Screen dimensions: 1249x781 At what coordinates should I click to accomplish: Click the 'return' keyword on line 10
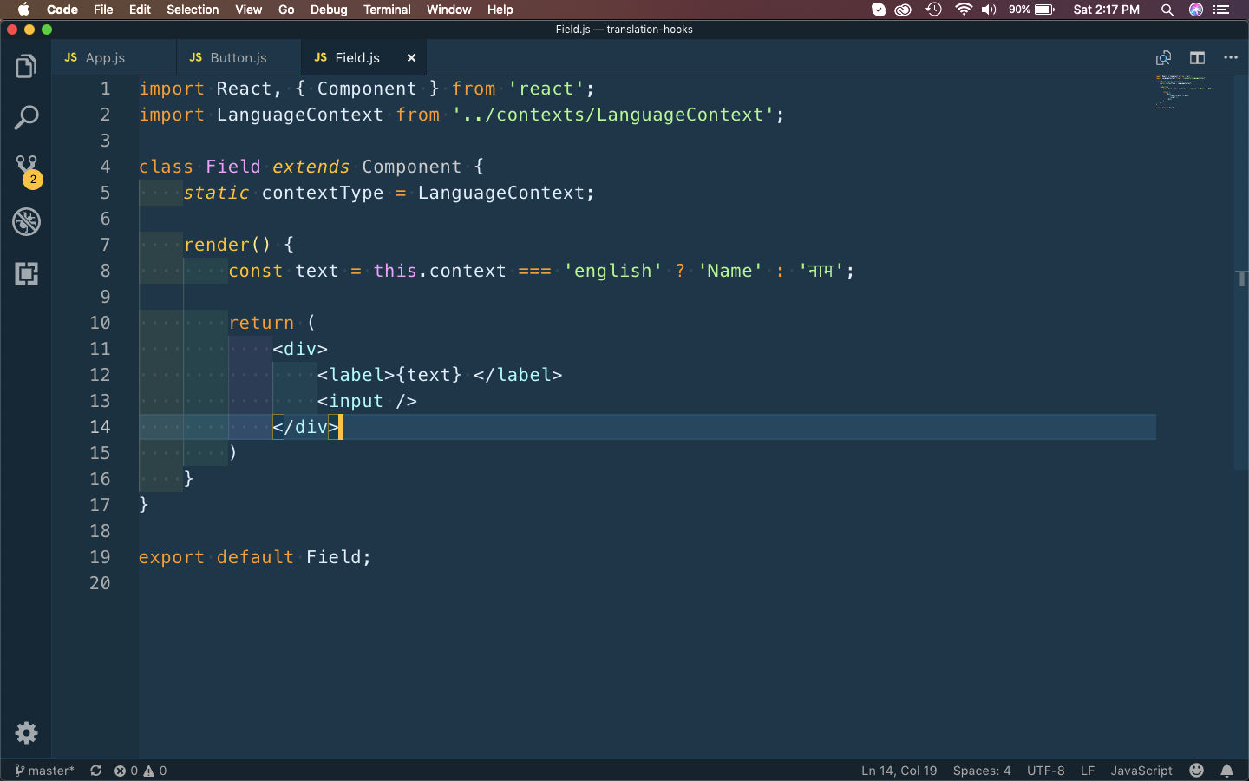click(x=261, y=323)
